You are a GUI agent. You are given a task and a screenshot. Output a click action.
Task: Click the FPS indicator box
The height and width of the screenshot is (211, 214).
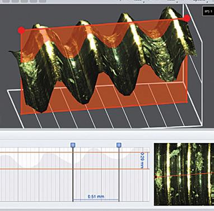click(208, 11)
